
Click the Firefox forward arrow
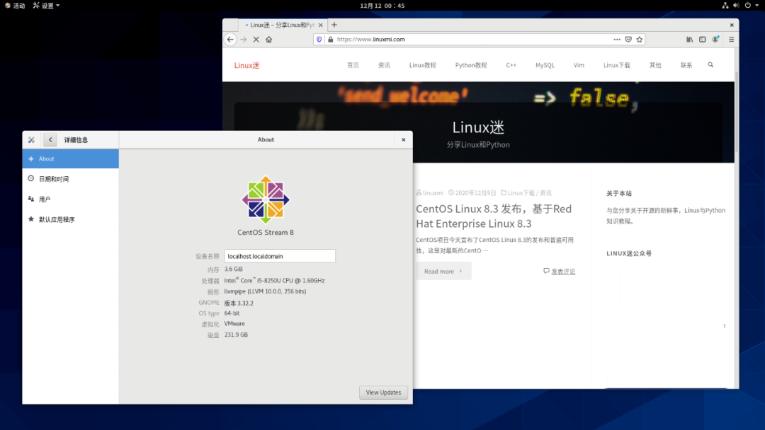244,40
